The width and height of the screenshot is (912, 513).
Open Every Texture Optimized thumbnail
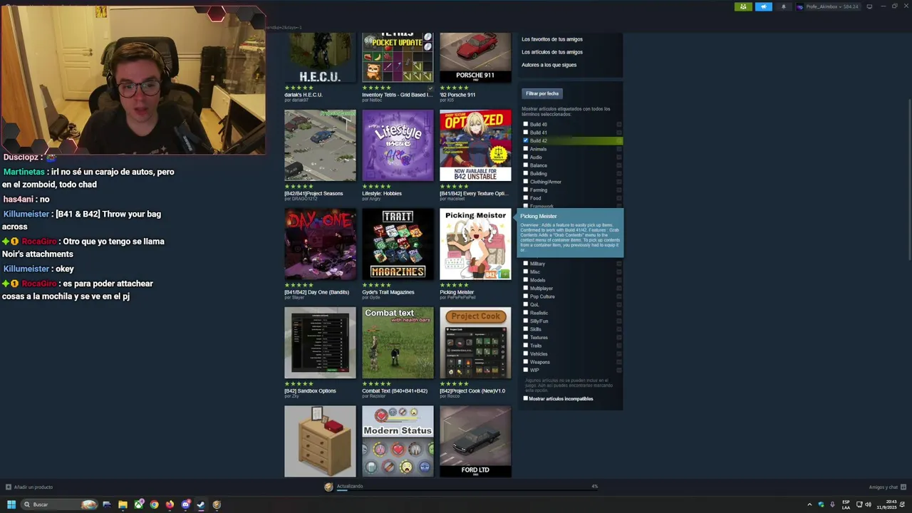[475, 145]
